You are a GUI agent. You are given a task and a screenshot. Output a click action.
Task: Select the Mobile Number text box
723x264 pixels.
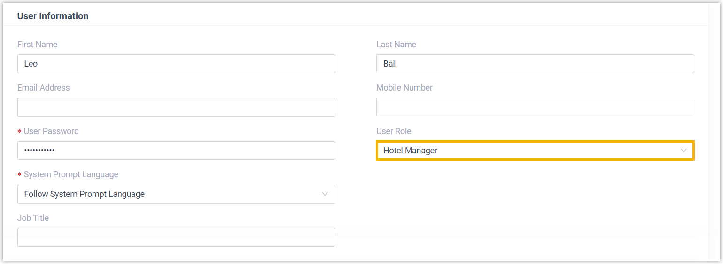click(x=535, y=107)
